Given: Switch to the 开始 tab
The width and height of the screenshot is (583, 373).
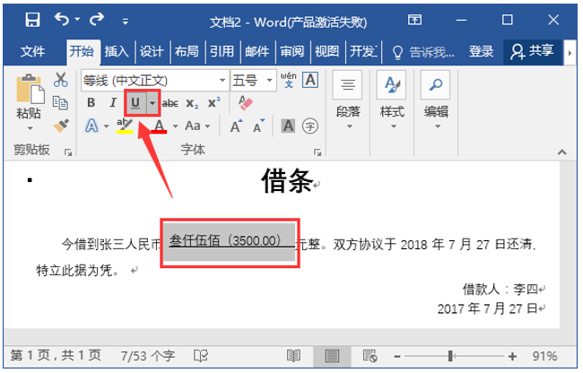Looking at the screenshot, I should coord(82,51).
